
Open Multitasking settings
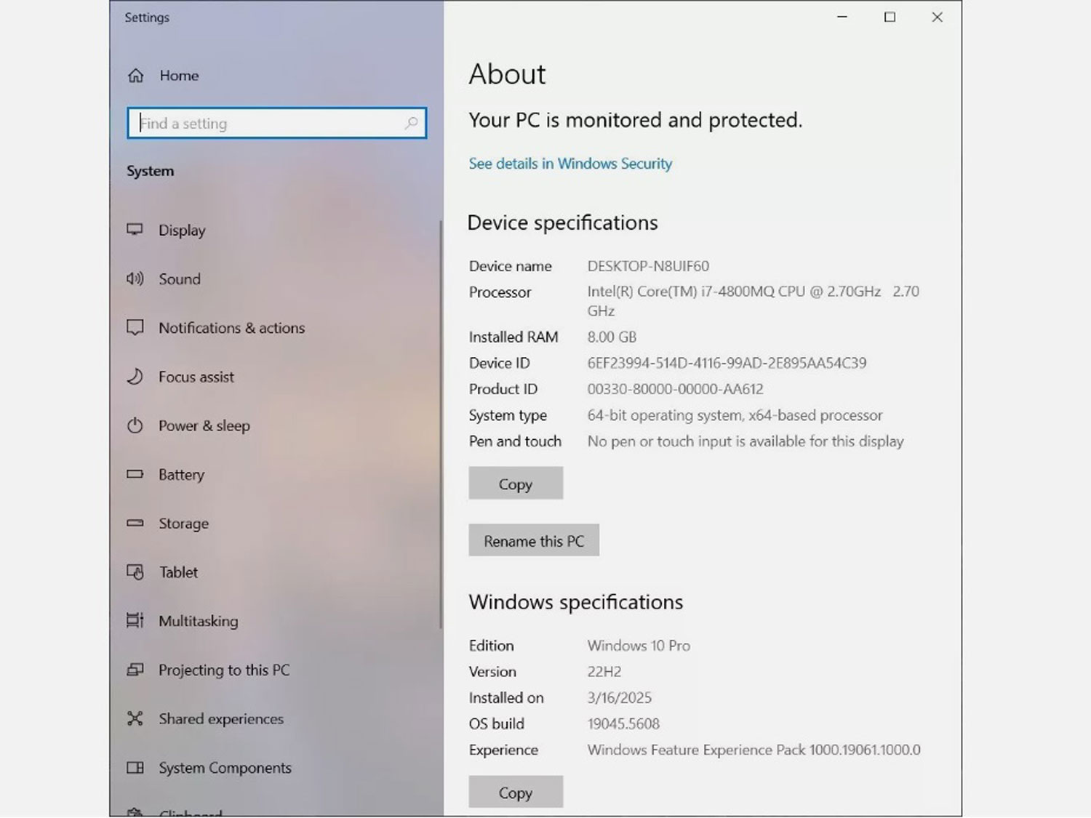(x=199, y=621)
